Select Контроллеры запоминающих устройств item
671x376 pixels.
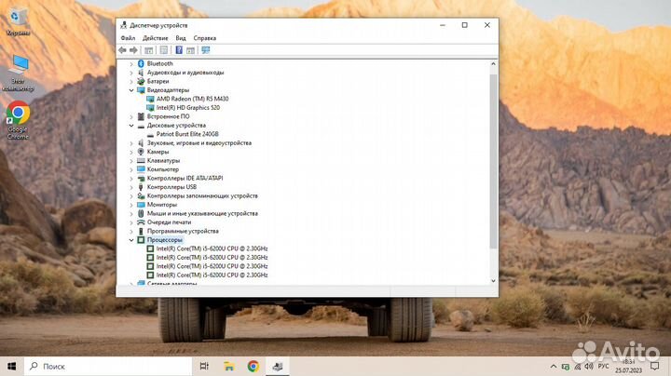tap(202, 196)
